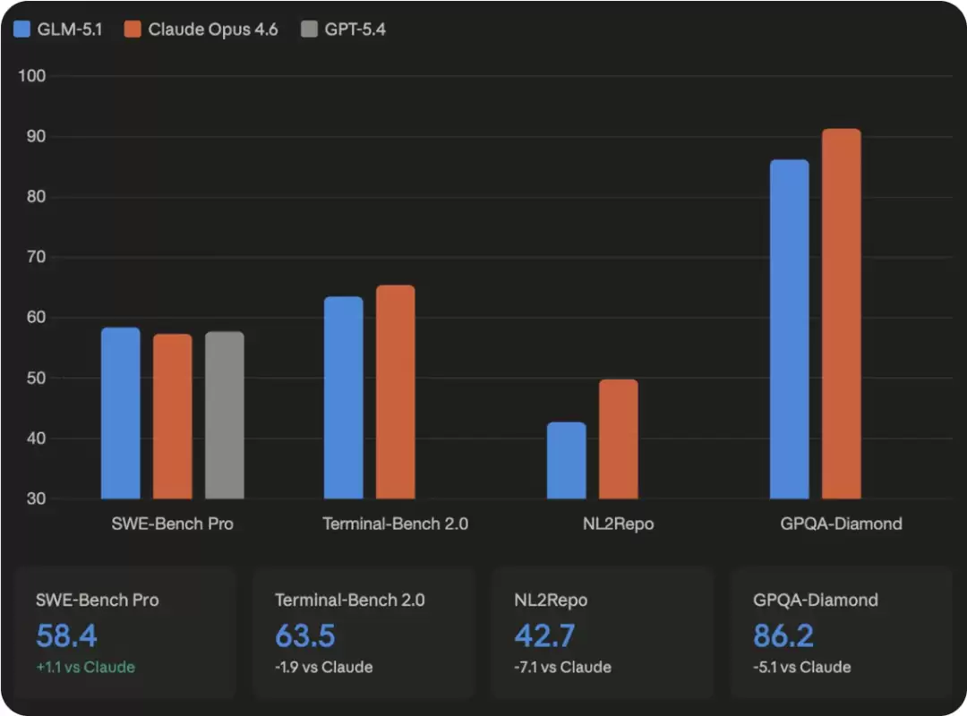Open the Terminal-Bench 2.0 63.5 score card
The width and height of the screenshot is (967, 716).
click(364, 634)
